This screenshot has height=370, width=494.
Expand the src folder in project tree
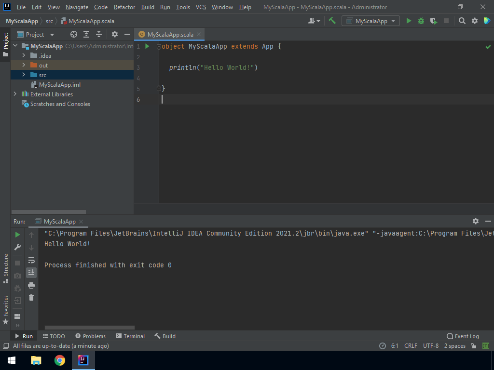click(x=23, y=75)
